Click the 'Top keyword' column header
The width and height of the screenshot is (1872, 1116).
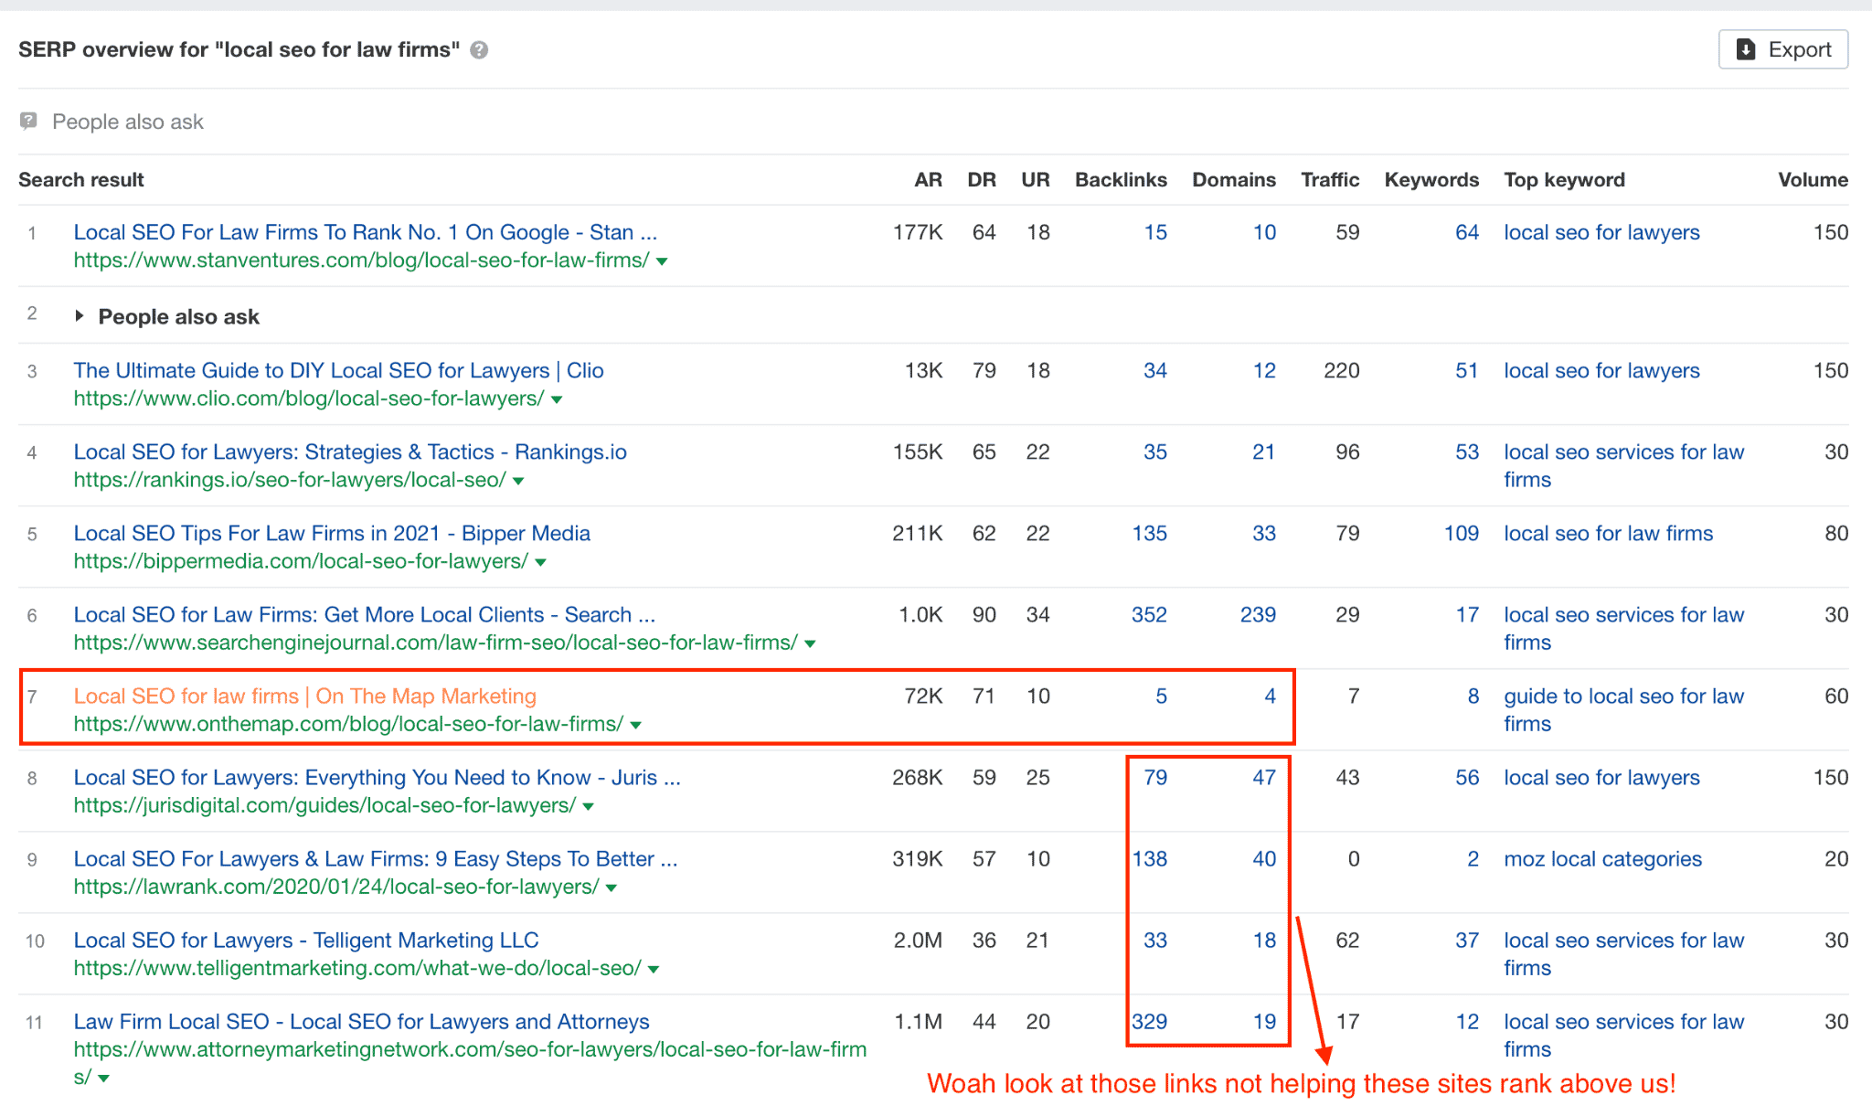coord(1565,180)
